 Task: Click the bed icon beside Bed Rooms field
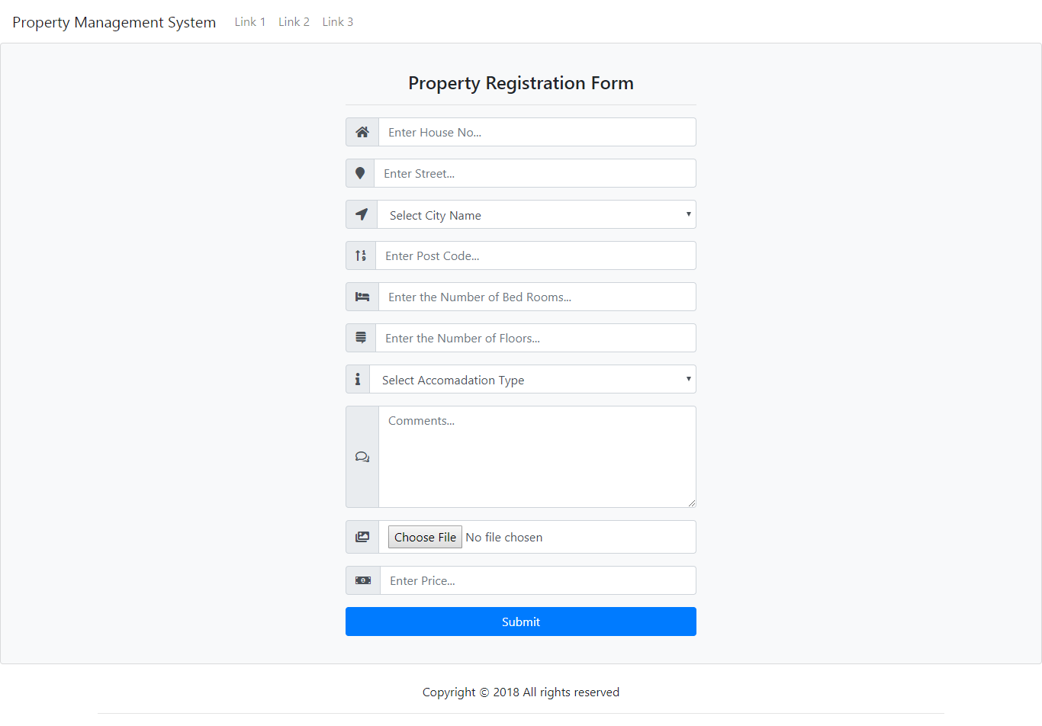pos(362,297)
